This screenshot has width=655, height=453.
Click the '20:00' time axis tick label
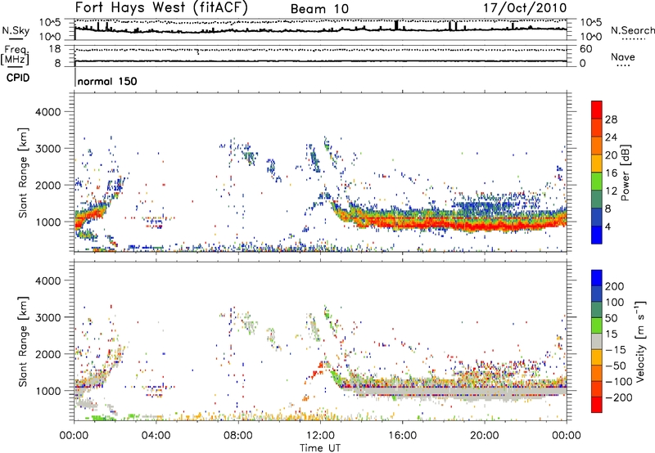[485, 436]
